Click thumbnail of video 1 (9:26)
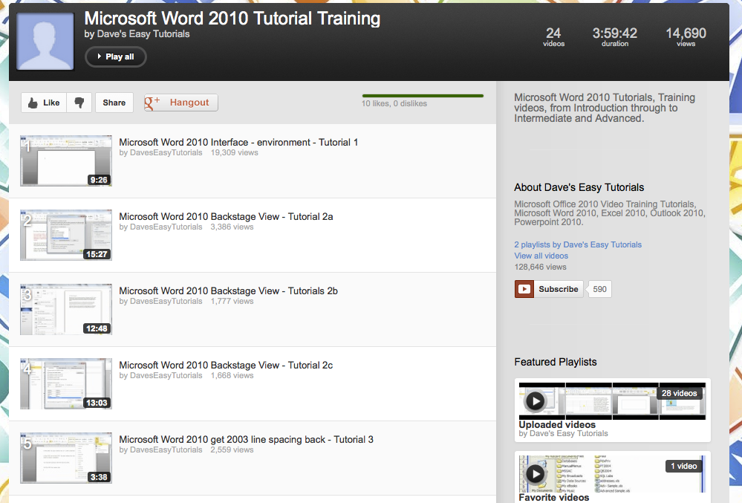742x503 pixels. click(66, 161)
